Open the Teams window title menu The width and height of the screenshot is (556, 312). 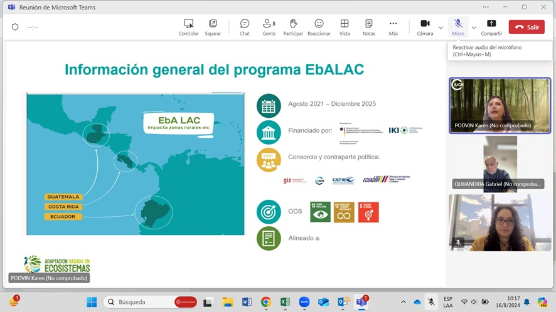coord(12,7)
